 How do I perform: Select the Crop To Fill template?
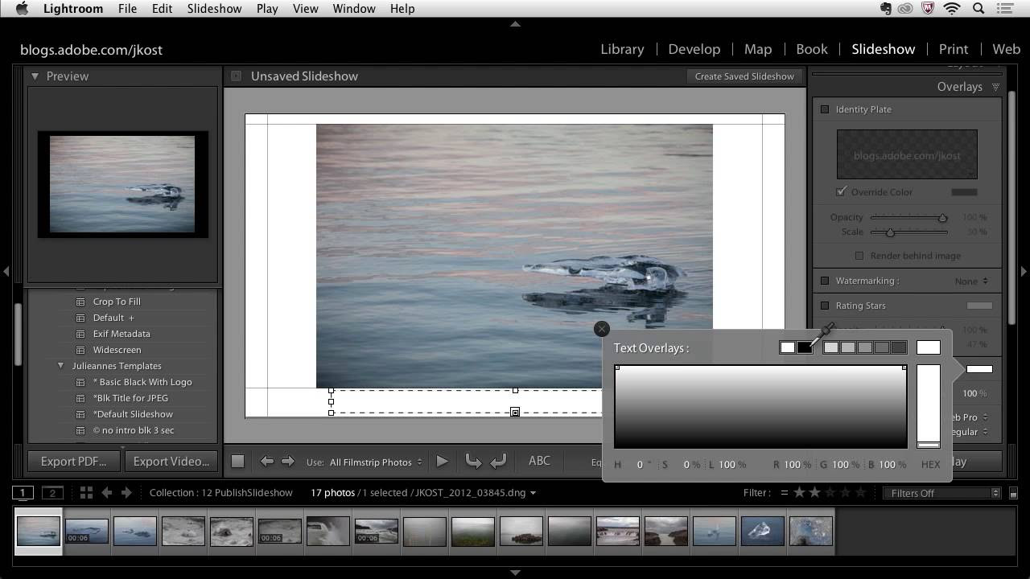[x=117, y=302]
